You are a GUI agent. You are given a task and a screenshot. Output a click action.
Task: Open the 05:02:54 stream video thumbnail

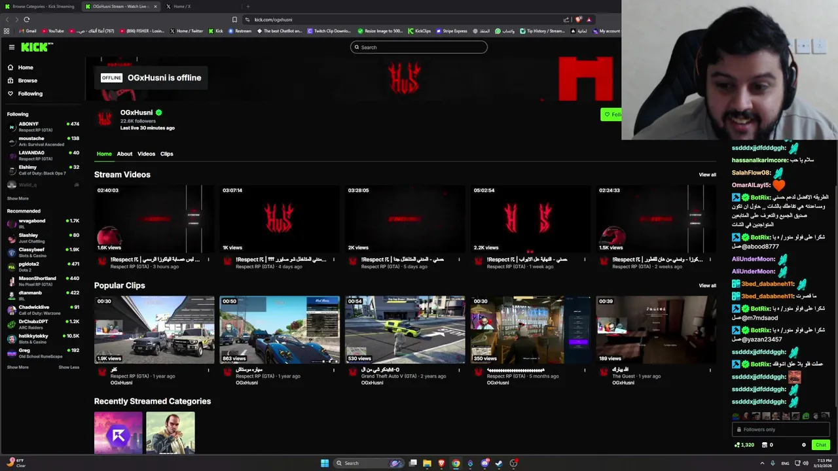point(530,219)
